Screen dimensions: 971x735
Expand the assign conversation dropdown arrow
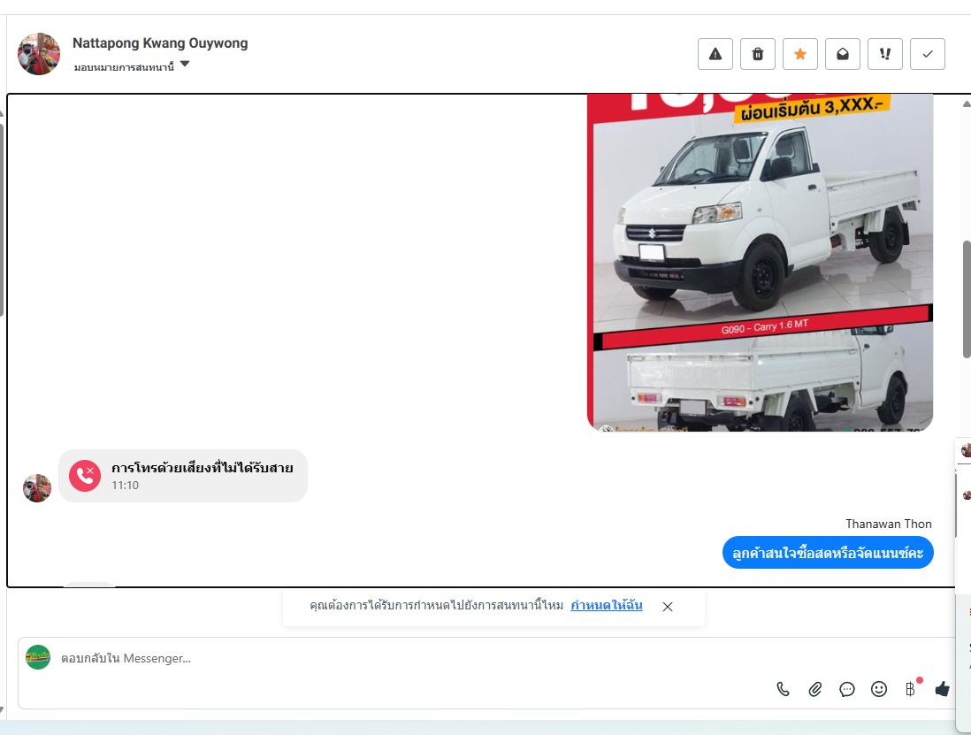click(185, 64)
